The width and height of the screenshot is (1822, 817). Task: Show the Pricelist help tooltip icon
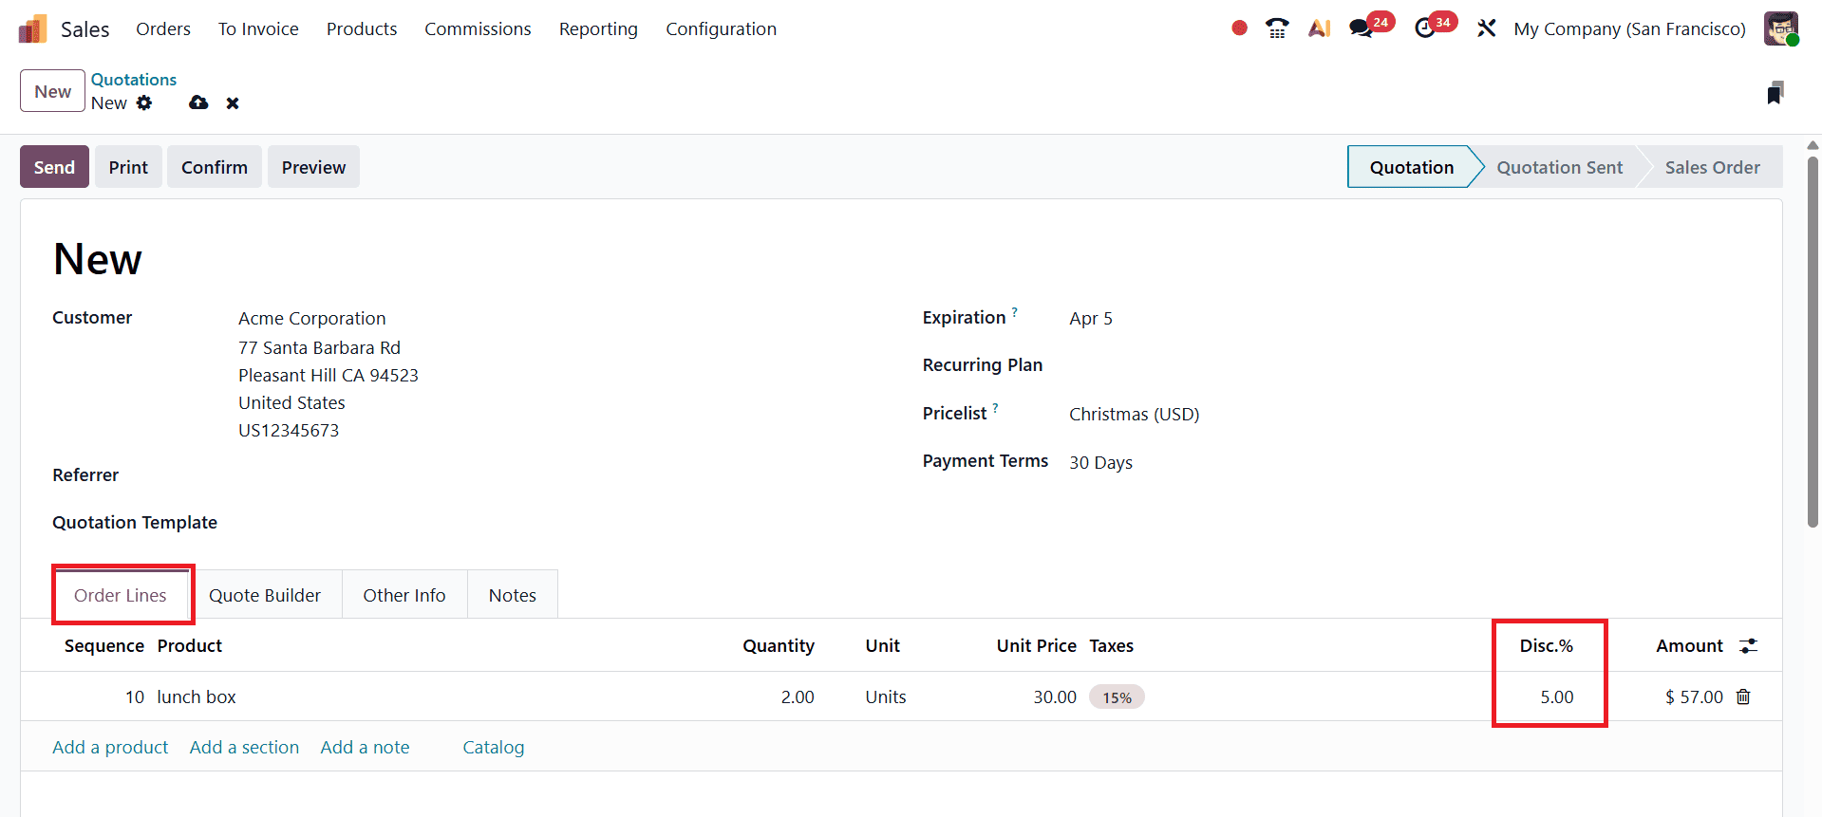995,407
